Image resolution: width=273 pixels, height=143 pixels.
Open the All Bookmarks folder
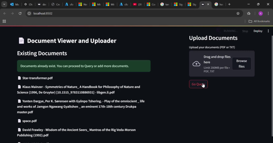[x=259, y=21]
